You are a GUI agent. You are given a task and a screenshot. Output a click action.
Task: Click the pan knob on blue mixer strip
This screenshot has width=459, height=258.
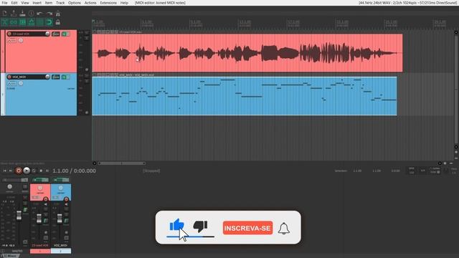click(60, 188)
